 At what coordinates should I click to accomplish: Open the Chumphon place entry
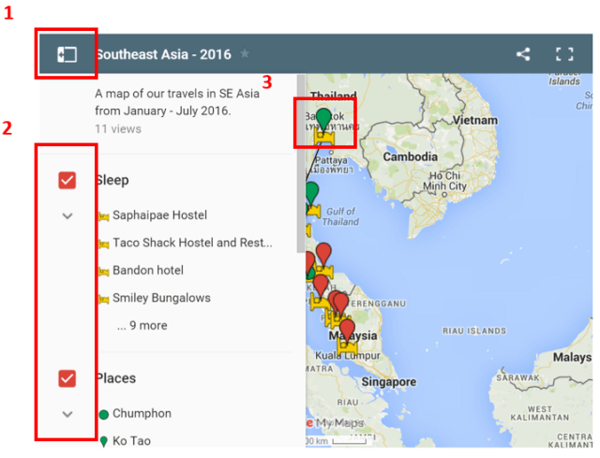(142, 413)
